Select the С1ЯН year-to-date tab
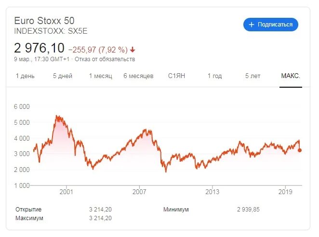The image size is (319, 237). coord(176,76)
